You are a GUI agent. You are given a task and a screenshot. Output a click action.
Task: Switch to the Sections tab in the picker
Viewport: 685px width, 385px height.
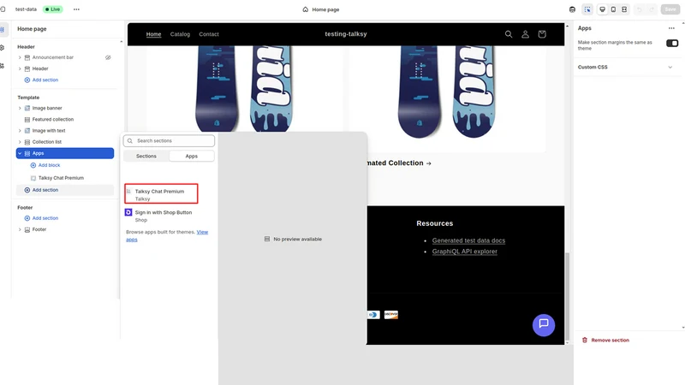pyautogui.click(x=146, y=156)
